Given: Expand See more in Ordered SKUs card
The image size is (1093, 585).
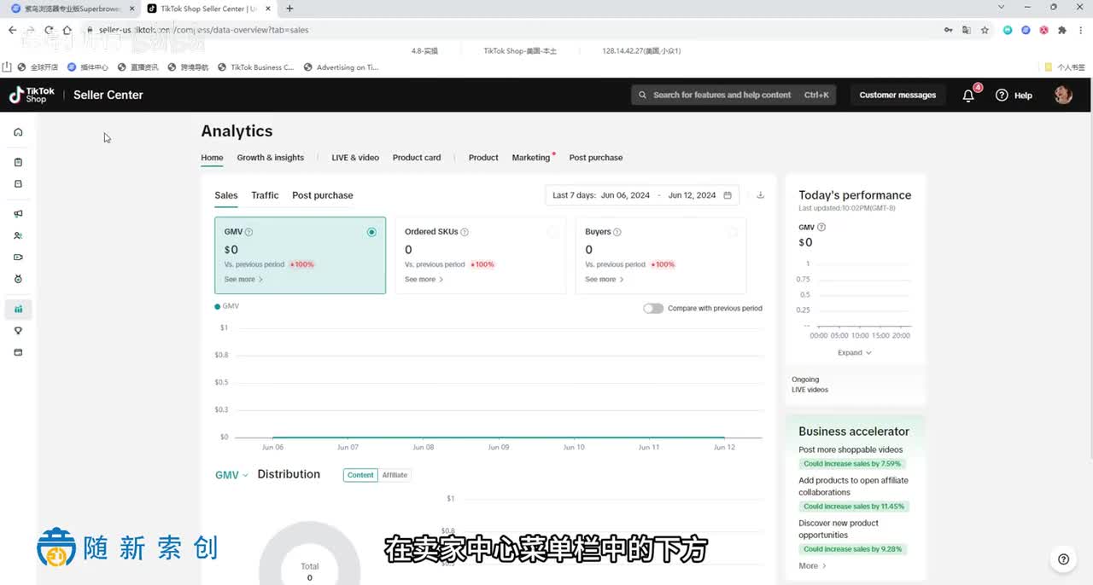Looking at the screenshot, I should point(424,280).
